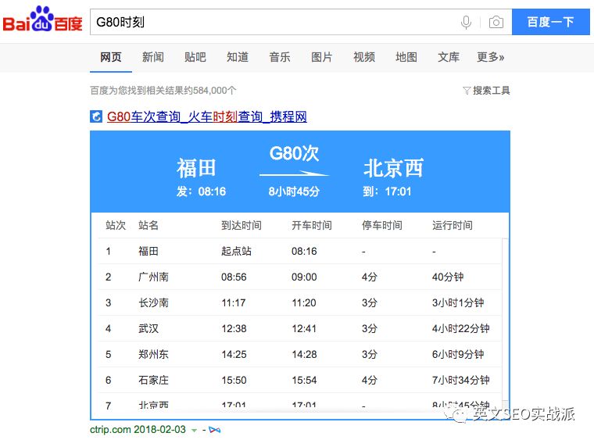This screenshot has width=594, height=440.
Task: Click the 百度一下 search button
Action: [550, 22]
